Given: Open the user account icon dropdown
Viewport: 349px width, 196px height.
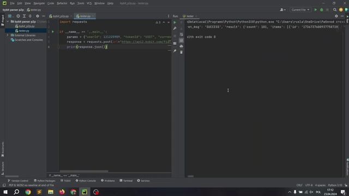Looking at the screenshot, I should point(282,10).
